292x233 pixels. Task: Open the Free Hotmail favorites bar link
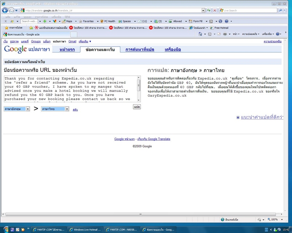tap(219, 28)
